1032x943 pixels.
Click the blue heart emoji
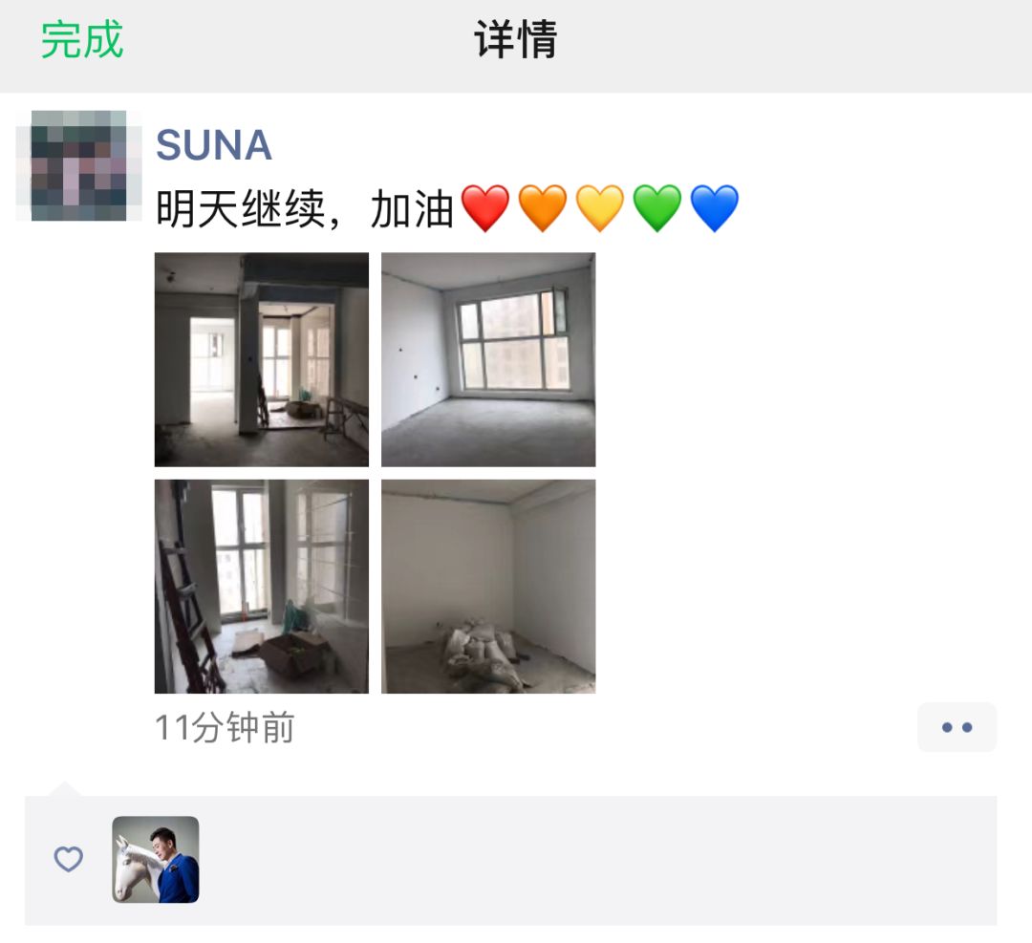[x=715, y=208]
